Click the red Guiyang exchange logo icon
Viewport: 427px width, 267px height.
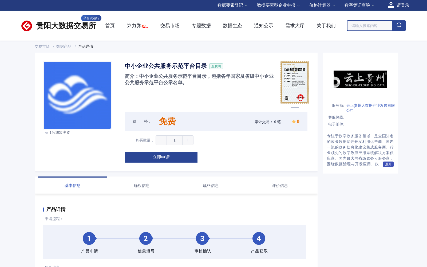click(27, 26)
